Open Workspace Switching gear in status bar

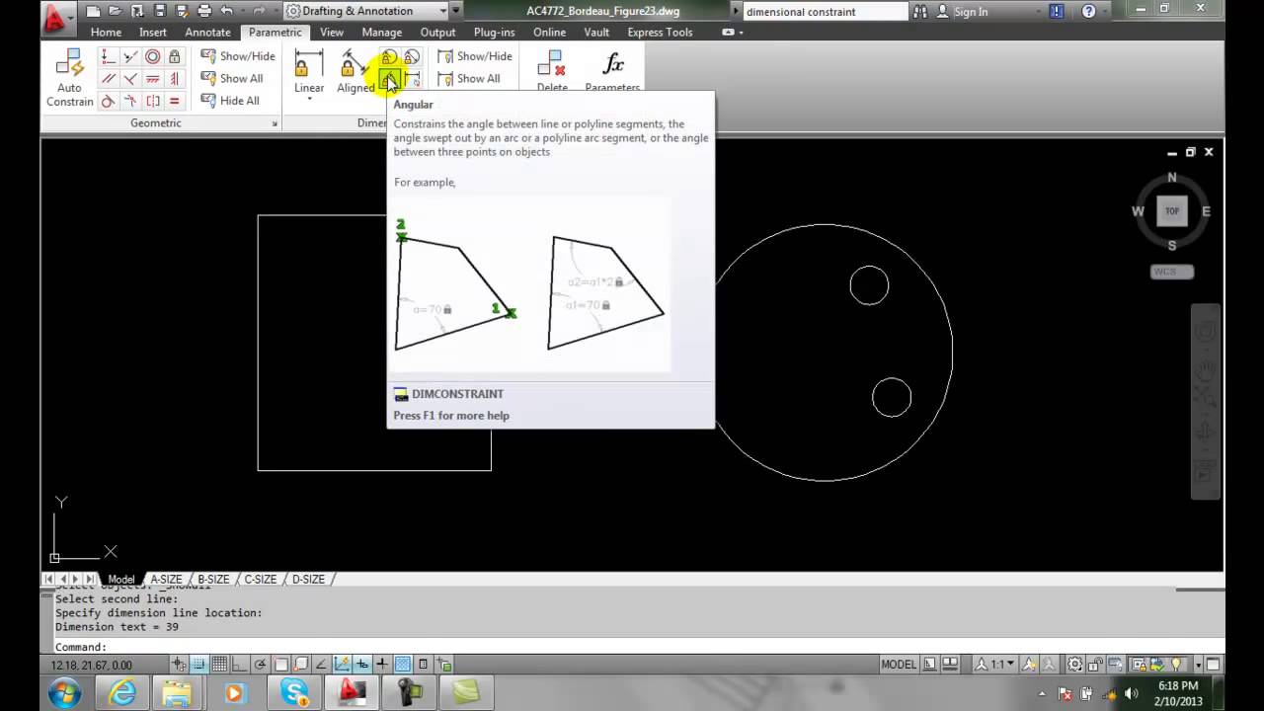[1074, 665]
